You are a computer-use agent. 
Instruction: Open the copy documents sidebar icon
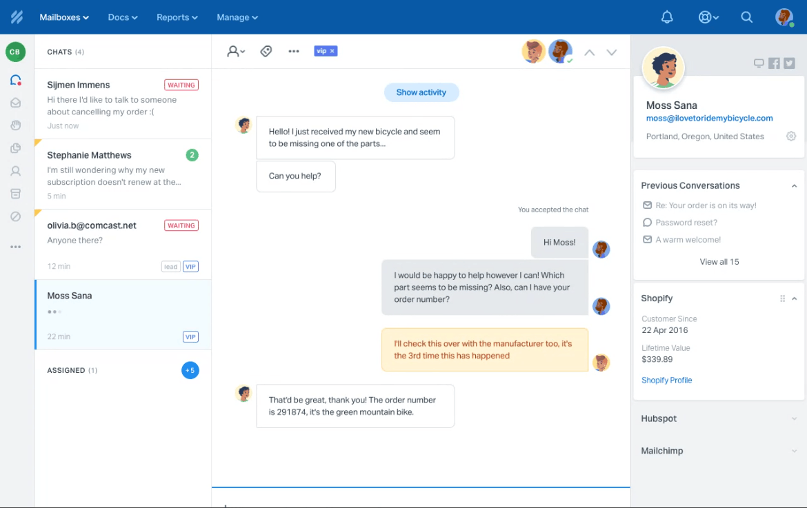pyautogui.click(x=15, y=148)
